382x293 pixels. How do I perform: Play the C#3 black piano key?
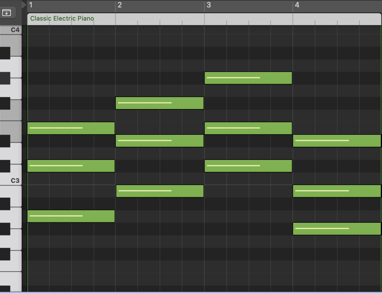(5, 166)
